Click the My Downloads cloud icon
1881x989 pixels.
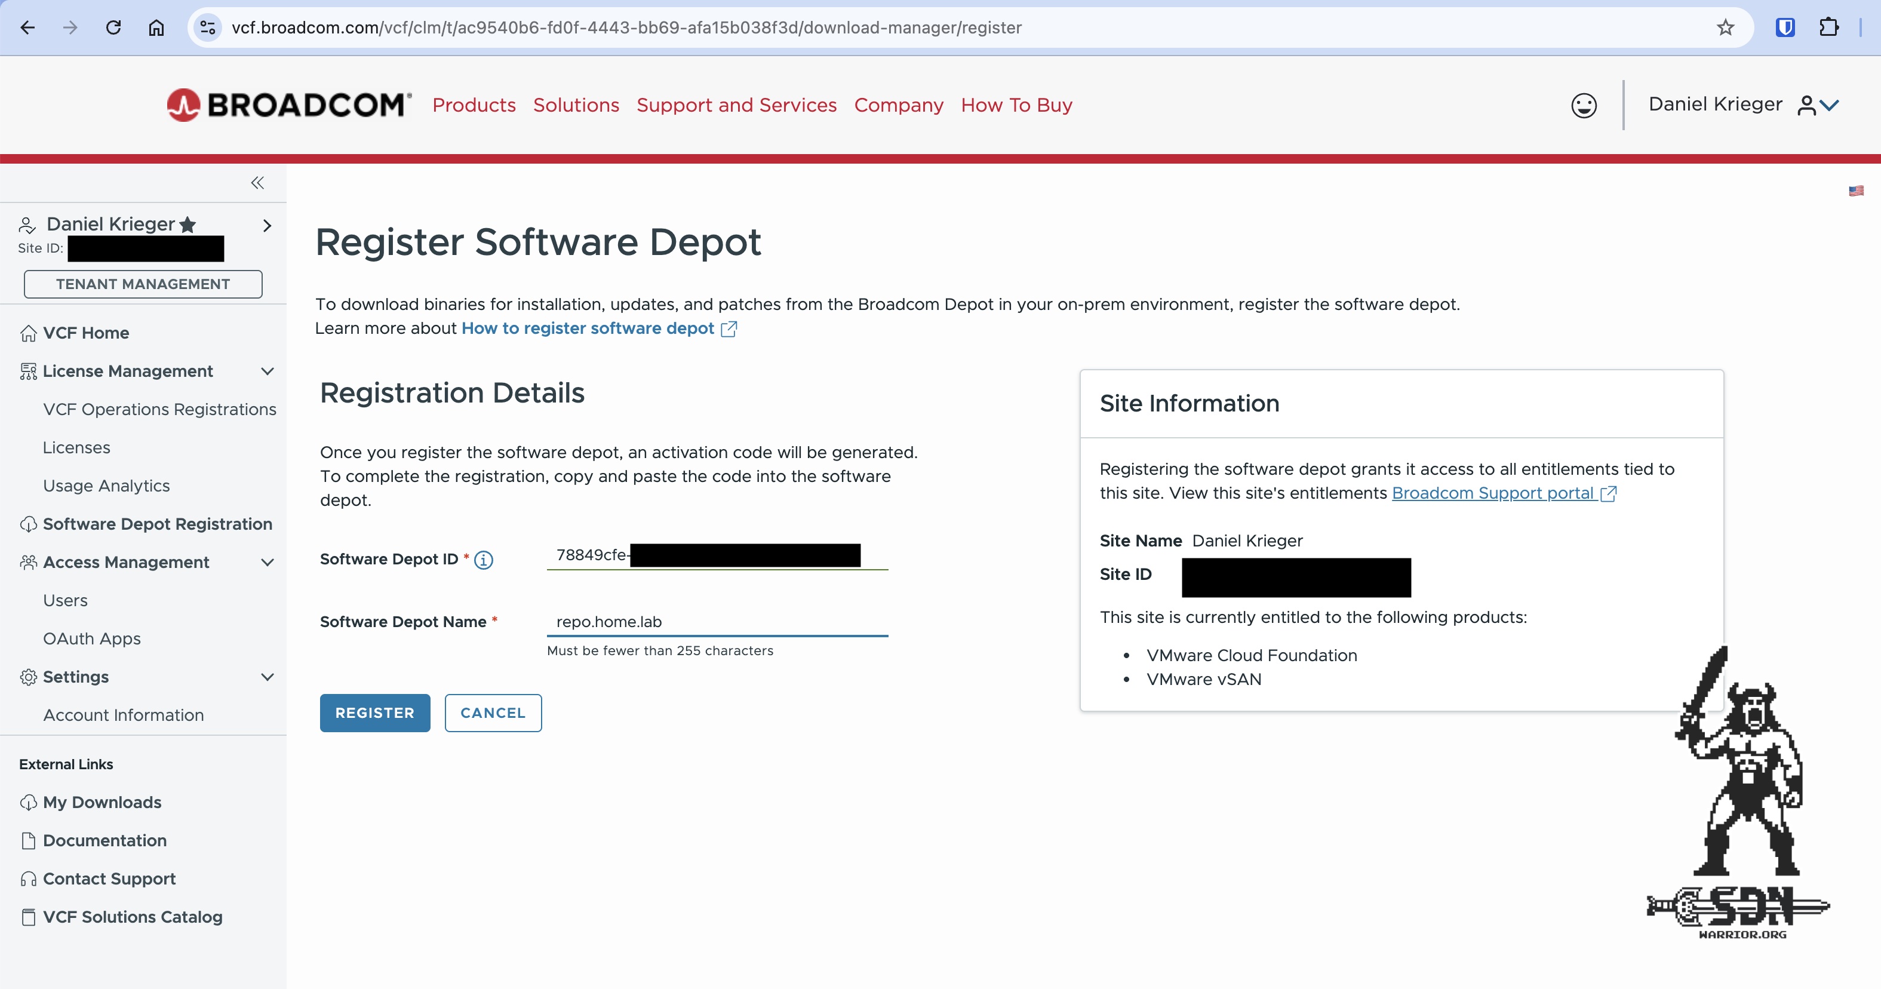coord(29,803)
